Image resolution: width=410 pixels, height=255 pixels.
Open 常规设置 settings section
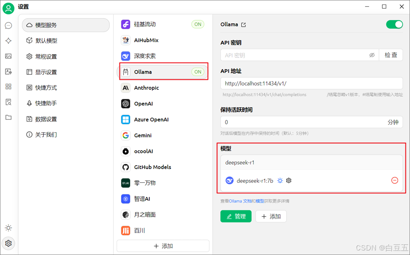[x=66, y=57]
